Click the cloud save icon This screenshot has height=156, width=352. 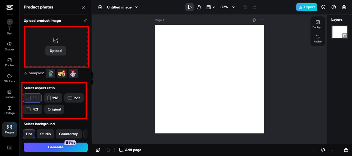100,7
